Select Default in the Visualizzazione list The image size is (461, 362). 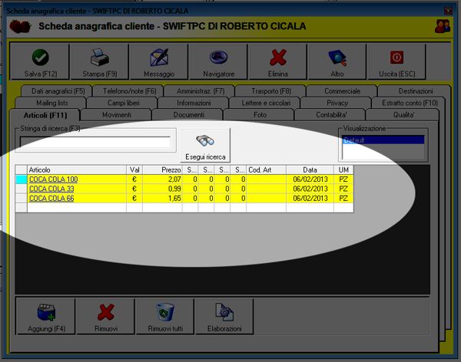pyautogui.click(x=383, y=140)
